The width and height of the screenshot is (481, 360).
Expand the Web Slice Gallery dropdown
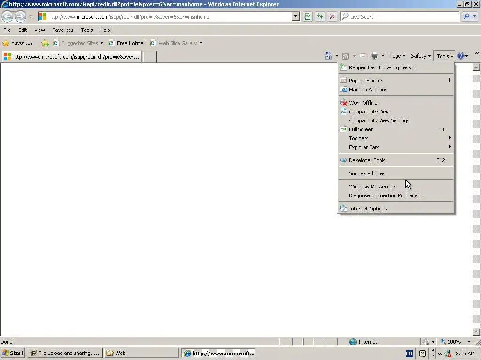point(201,43)
